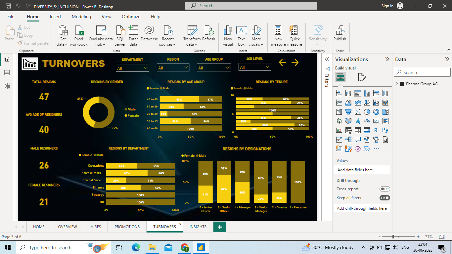Open the Format visual pane icon
This screenshot has width=452, height=254.
(362, 77)
